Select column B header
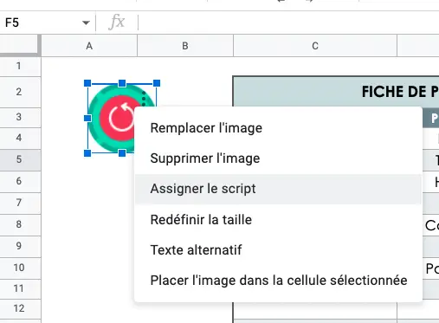439x323 pixels. click(x=185, y=46)
